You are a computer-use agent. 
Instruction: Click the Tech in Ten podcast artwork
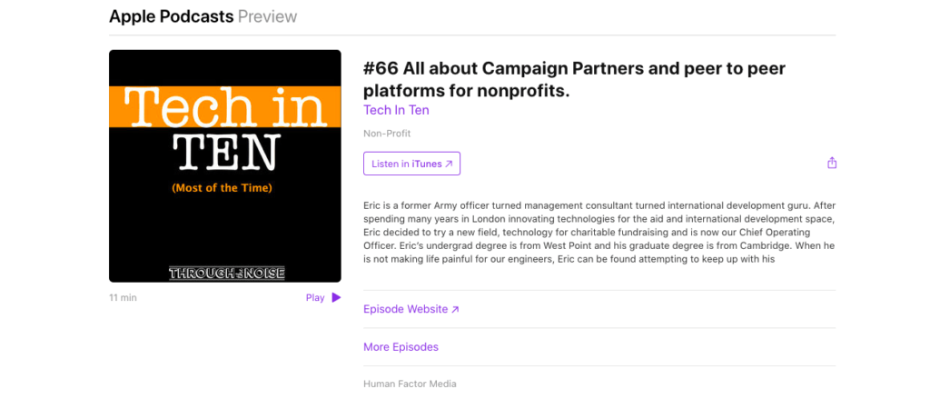(225, 165)
